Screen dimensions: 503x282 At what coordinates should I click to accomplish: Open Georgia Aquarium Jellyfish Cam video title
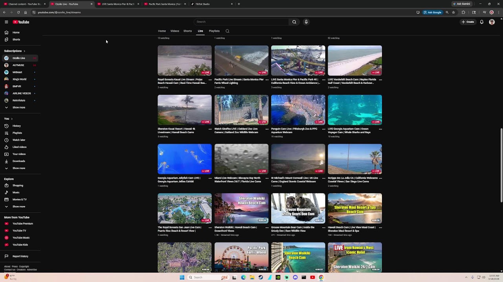[179, 180]
